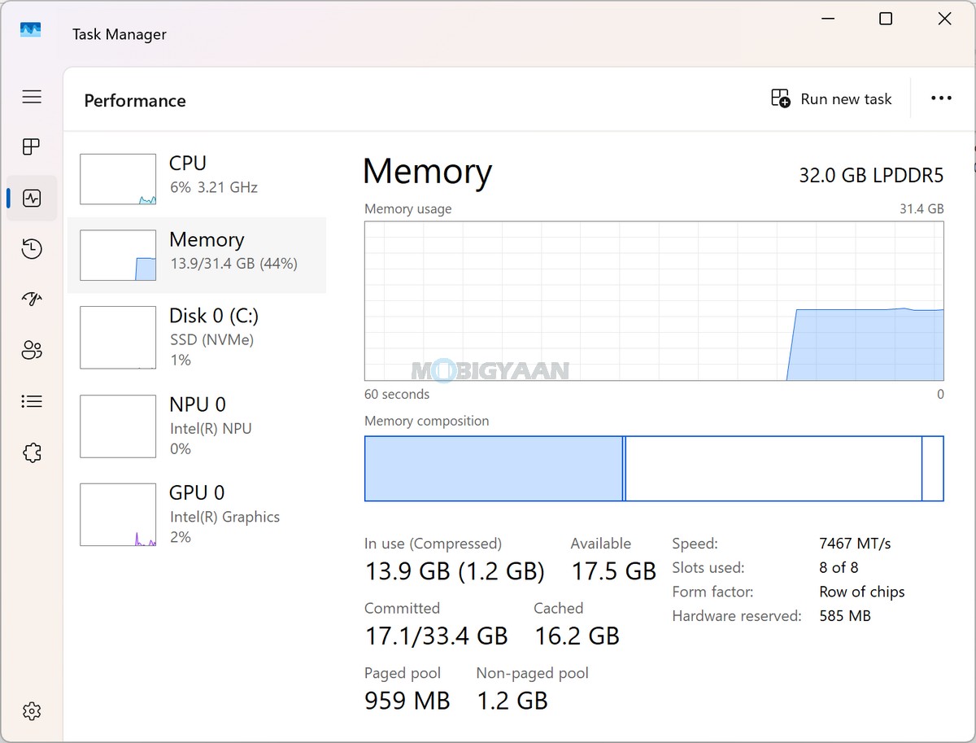Go to the Processes page icon
Viewport: 976px width, 743px height.
point(32,147)
